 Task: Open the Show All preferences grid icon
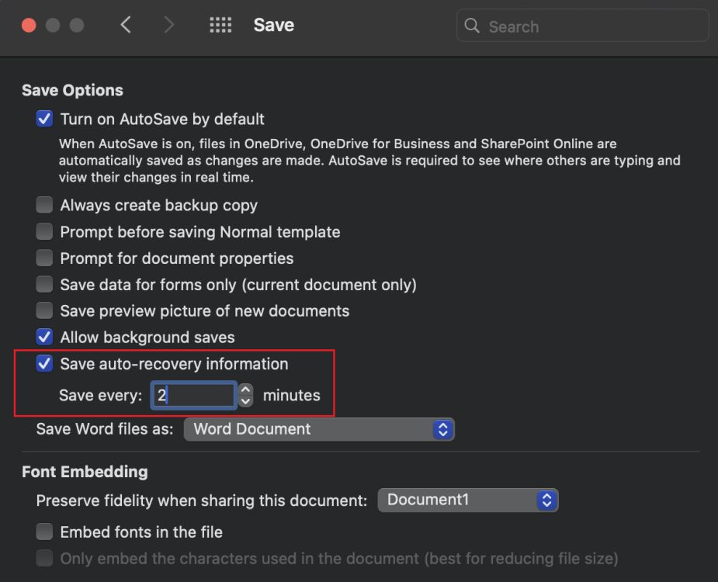click(220, 25)
